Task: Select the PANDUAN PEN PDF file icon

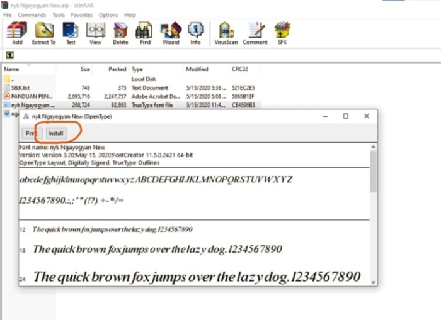Action: 7,96
